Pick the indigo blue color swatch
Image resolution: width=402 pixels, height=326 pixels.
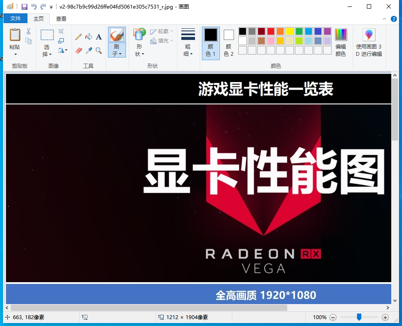(318, 31)
